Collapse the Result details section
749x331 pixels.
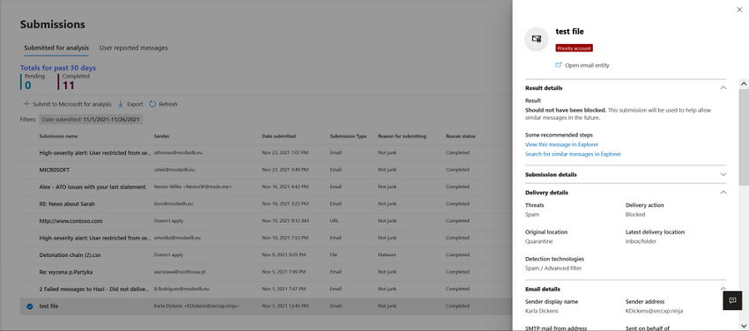tap(723, 88)
